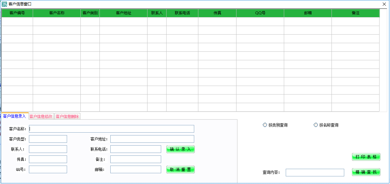The height and width of the screenshot is (184, 390).
Task: Click the 确认录入 button
Action: [x=181, y=149]
